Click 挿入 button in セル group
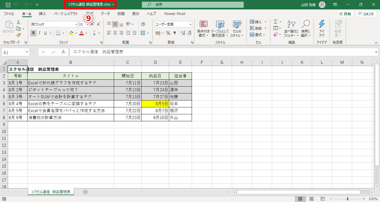Image resolution: width=380 pixels, height=202 pixels. (x=258, y=22)
